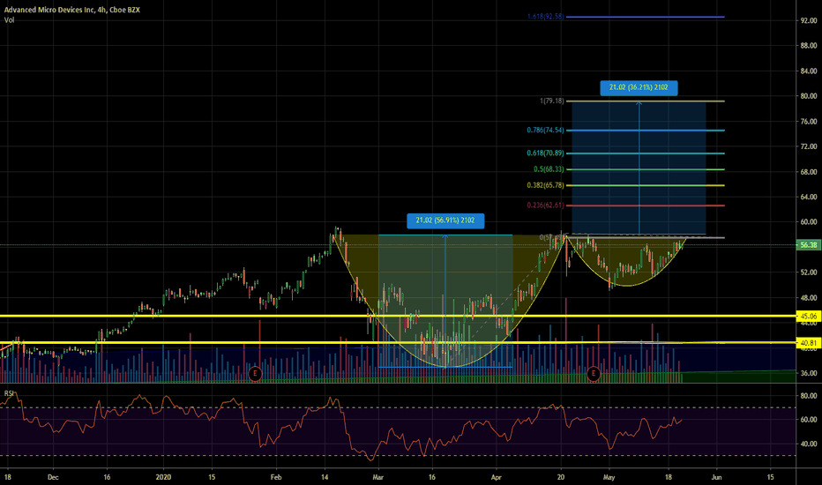
Task: Click the 2020 label on time axis
Action: point(163,477)
